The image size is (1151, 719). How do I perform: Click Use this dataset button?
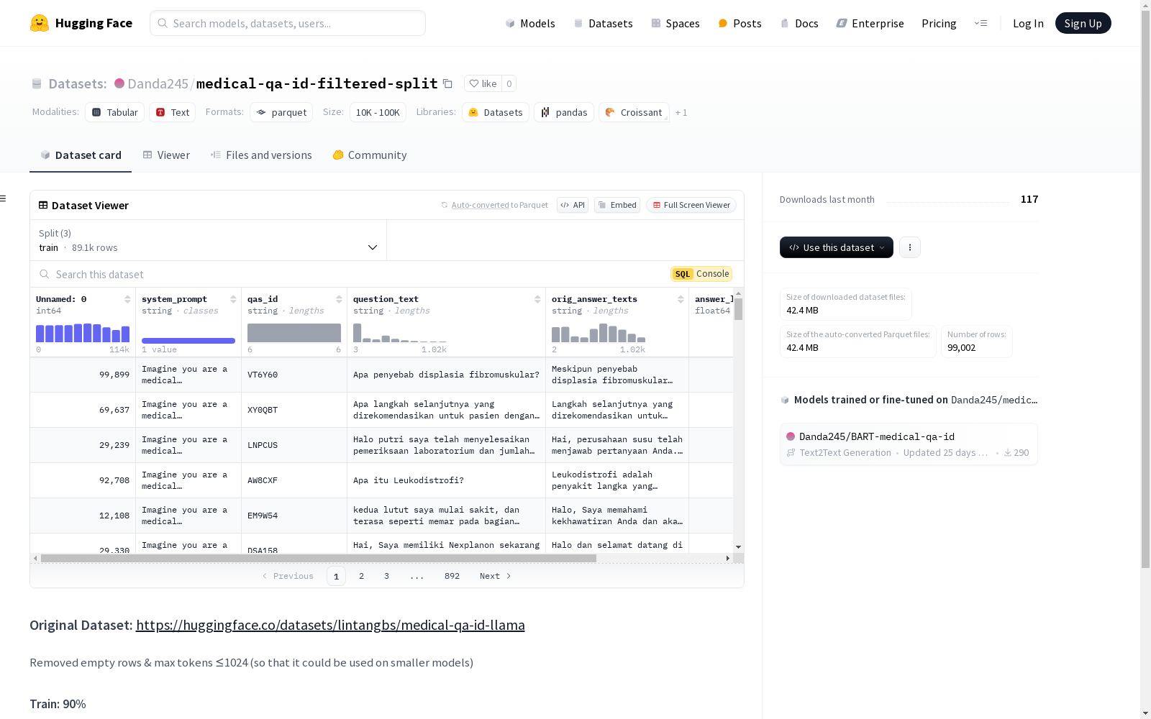(837, 247)
